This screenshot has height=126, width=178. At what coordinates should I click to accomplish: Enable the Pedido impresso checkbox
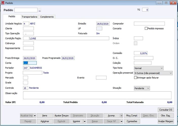[146, 28]
